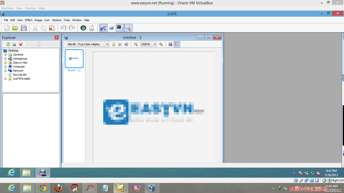Viewport: 344px width, 193px height.
Task: Expand the Homegroup tree node
Action: point(6,59)
